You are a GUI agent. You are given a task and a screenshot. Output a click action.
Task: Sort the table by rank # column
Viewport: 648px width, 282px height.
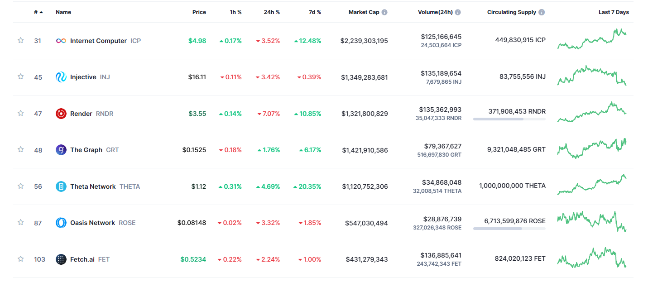pyautogui.click(x=38, y=12)
